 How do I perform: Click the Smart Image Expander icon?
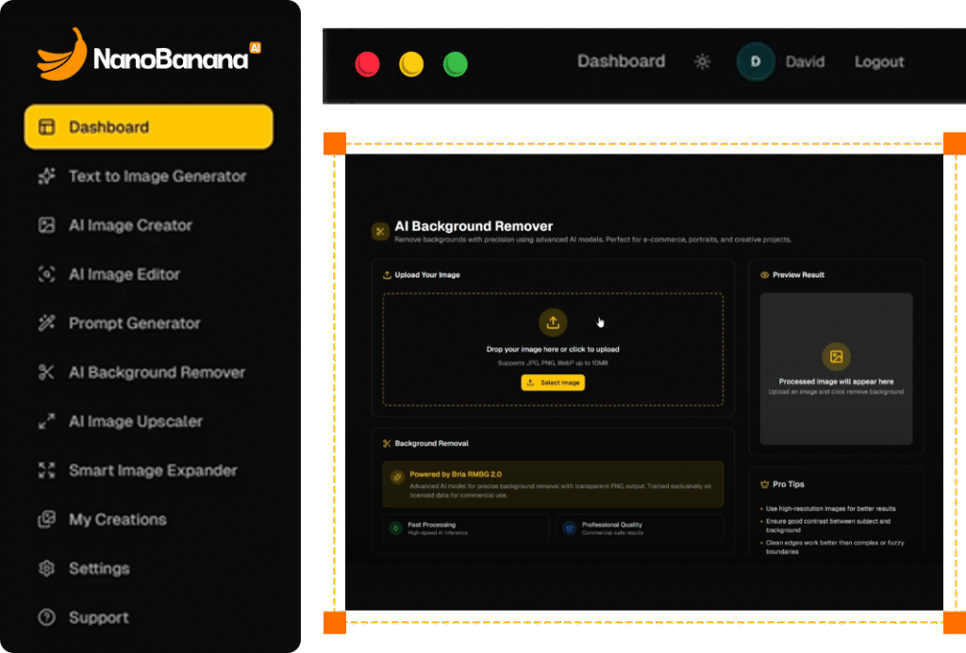click(x=46, y=470)
